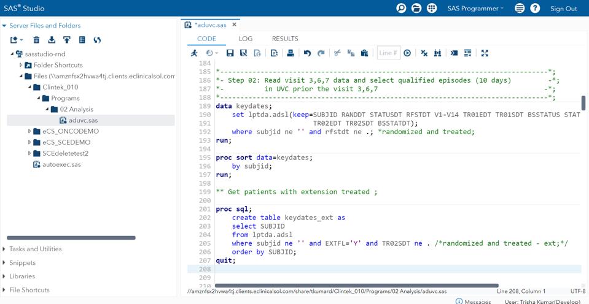Viewport: 589px width, 304px height.
Task: Click the program summary icon in toolbar
Action: click(x=274, y=53)
